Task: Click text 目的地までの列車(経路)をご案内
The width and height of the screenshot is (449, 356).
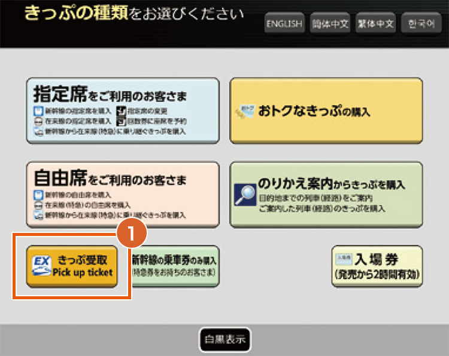Action: (315, 198)
